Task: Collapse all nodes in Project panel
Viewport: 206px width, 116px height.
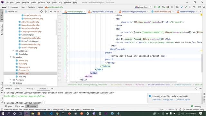Action: coord(46,12)
